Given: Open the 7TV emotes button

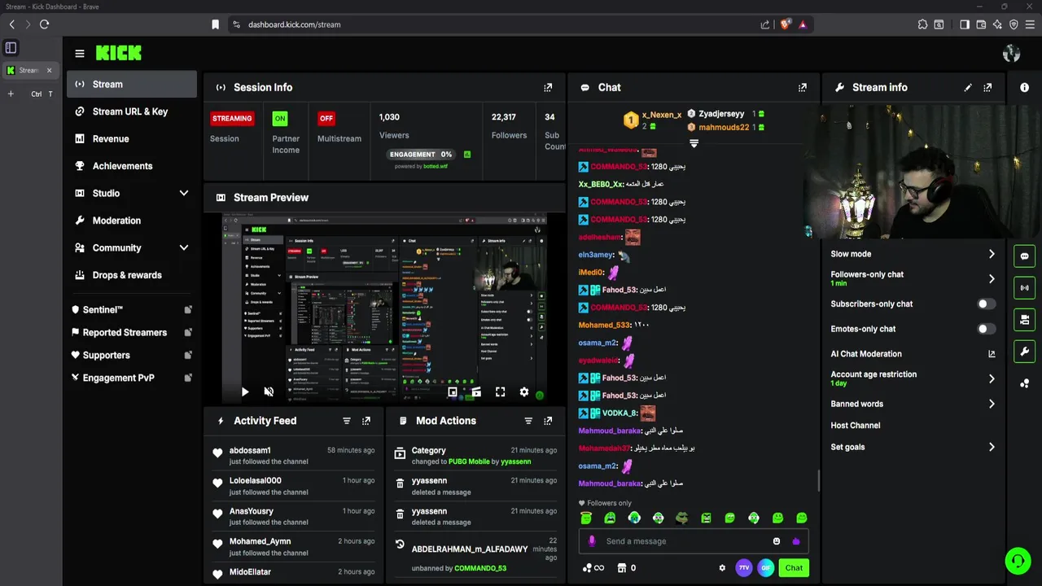Looking at the screenshot, I should (744, 568).
